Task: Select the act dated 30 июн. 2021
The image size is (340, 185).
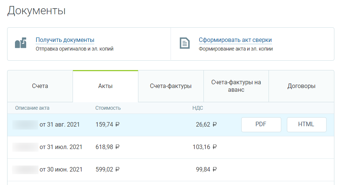Action: tap(61, 170)
